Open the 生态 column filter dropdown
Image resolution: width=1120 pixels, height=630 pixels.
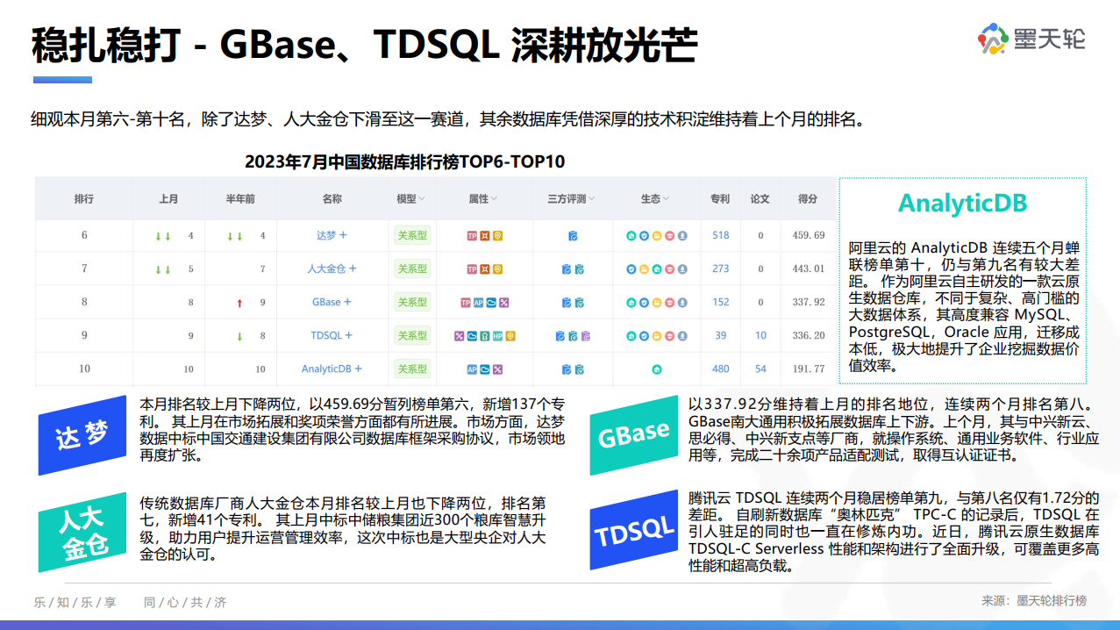pyautogui.click(x=665, y=199)
